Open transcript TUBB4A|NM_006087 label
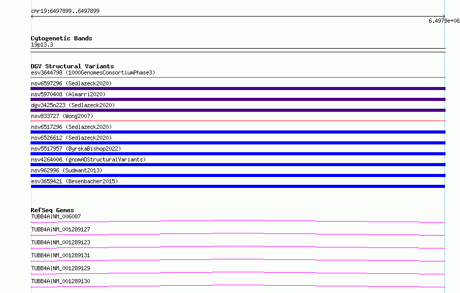 tap(56, 216)
